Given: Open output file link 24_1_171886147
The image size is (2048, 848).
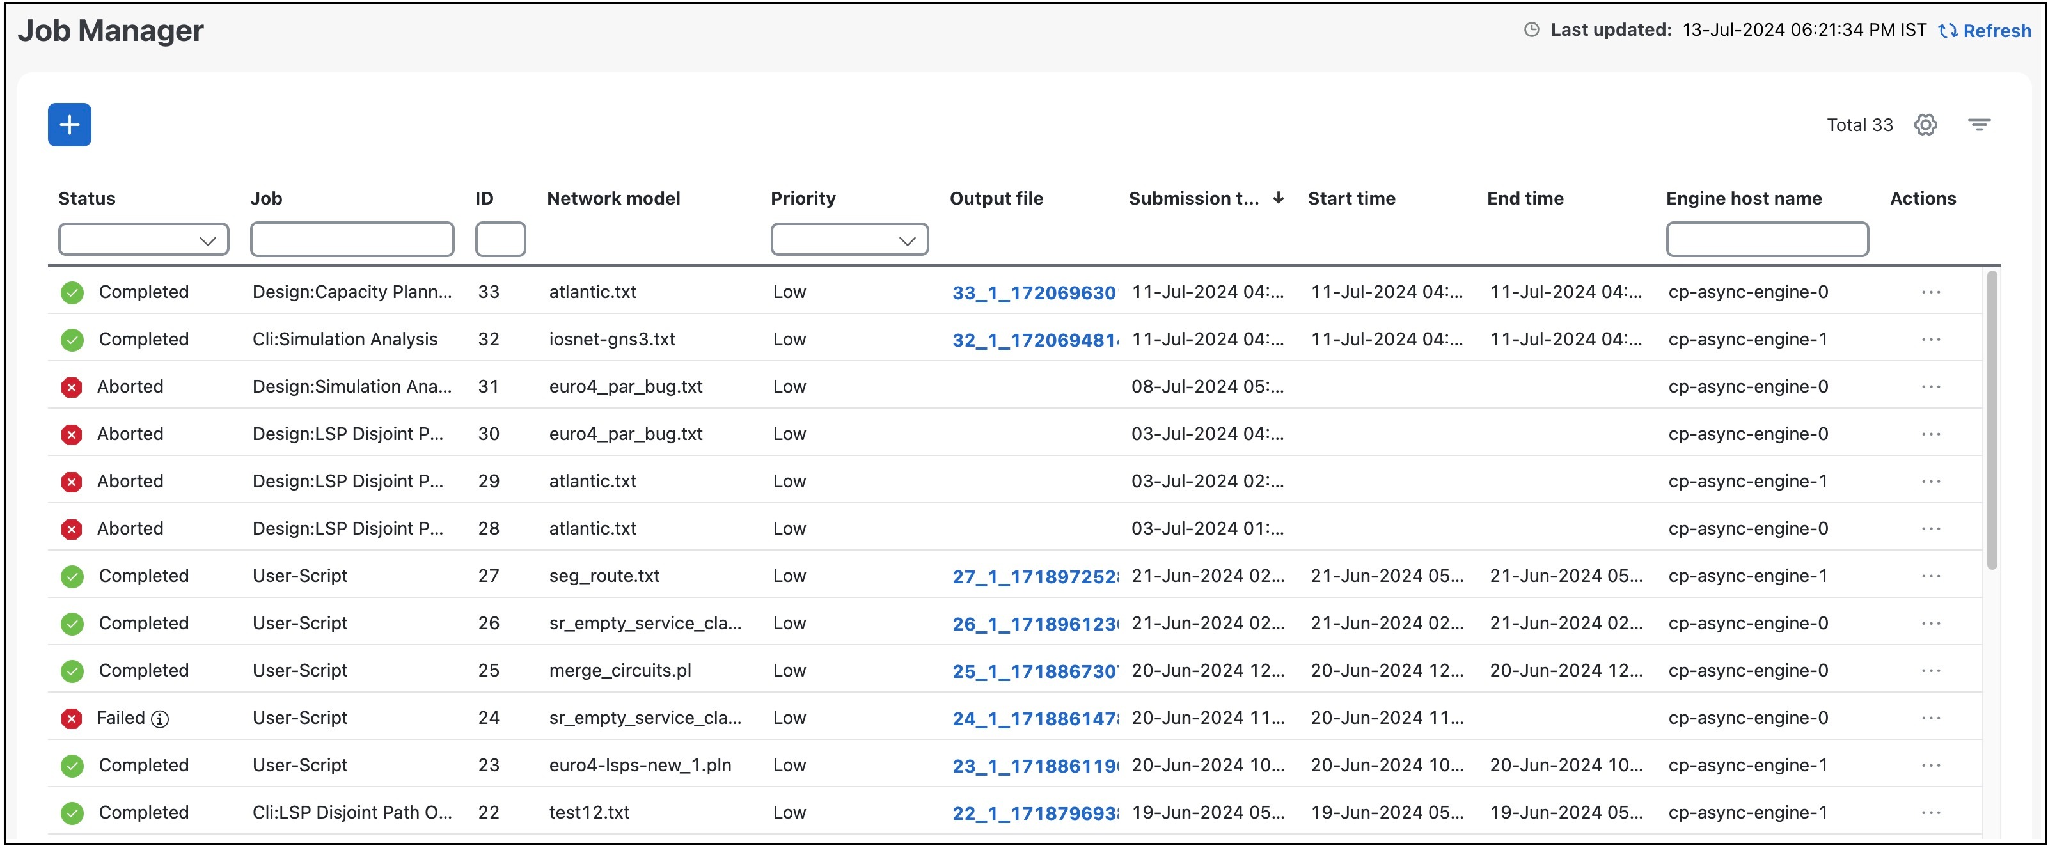Looking at the screenshot, I should coord(1035,719).
